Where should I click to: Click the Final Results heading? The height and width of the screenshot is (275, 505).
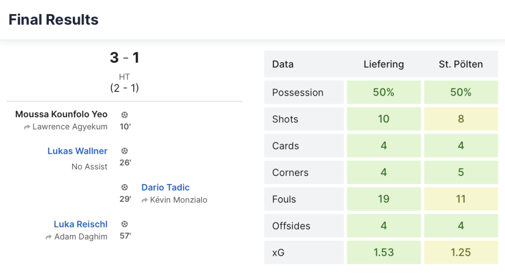54,20
